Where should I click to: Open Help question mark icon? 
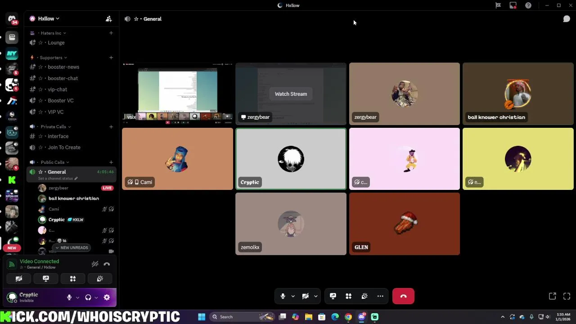tap(528, 5)
